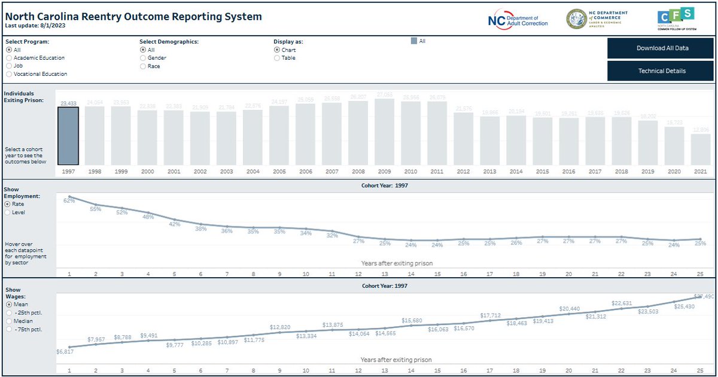
Task: Click the All legend color swatch
Action: point(414,41)
